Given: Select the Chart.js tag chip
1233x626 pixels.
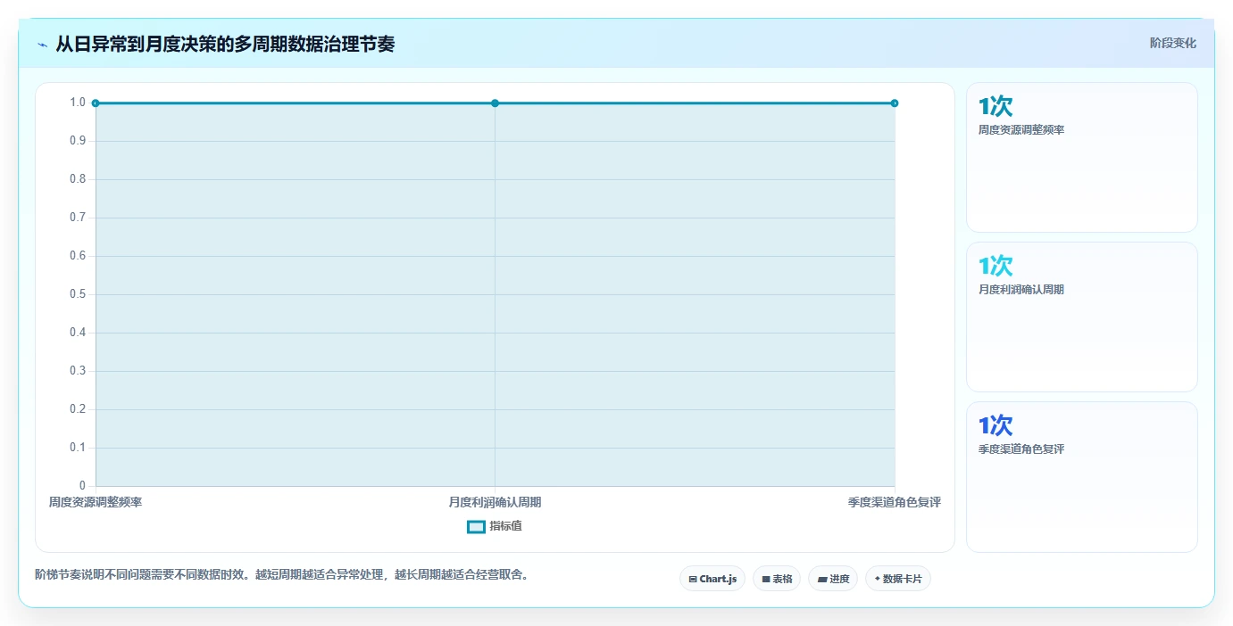Looking at the screenshot, I should coord(712,579).
